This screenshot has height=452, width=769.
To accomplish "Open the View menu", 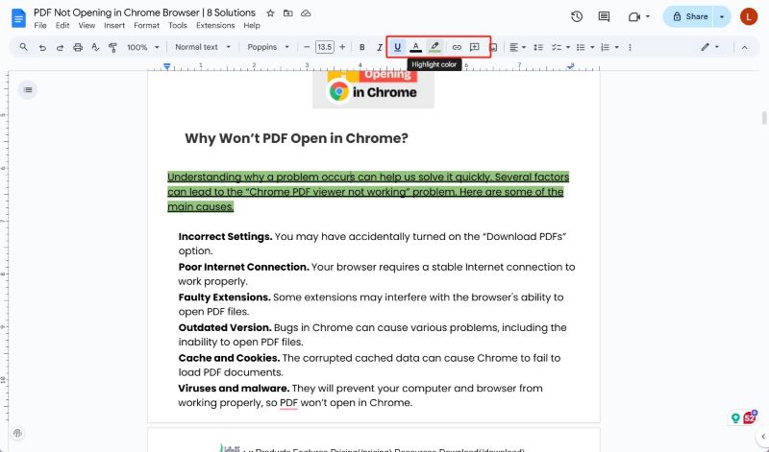I will coord(87,26).
